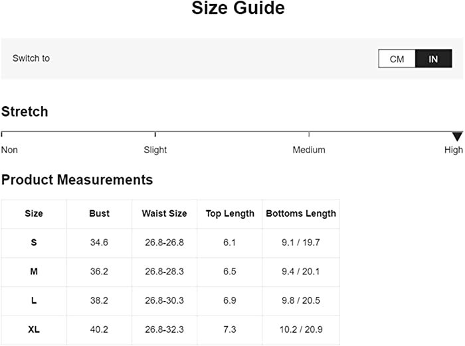This screenshot has width=465, height=346.
Task: Click the Top Length column header
Action: 230,213
